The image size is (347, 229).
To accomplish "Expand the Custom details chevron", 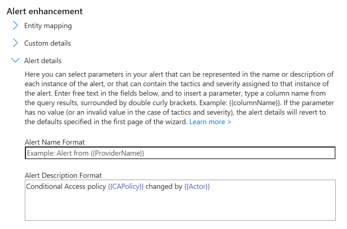I will pos(15,43).
